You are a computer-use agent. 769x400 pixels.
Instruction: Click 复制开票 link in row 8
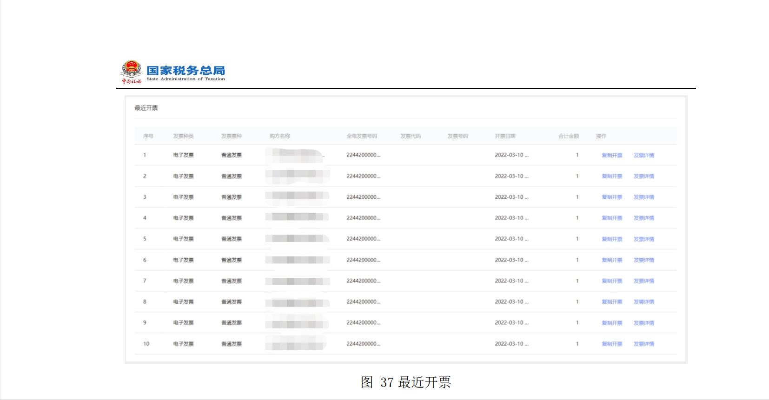click(612, 302)
